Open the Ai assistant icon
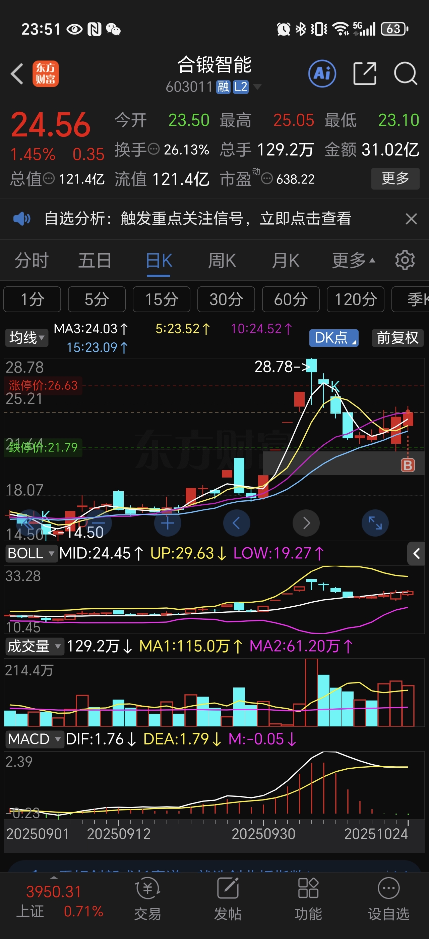The width and height of the screenshot is (429, 939). 322,74
